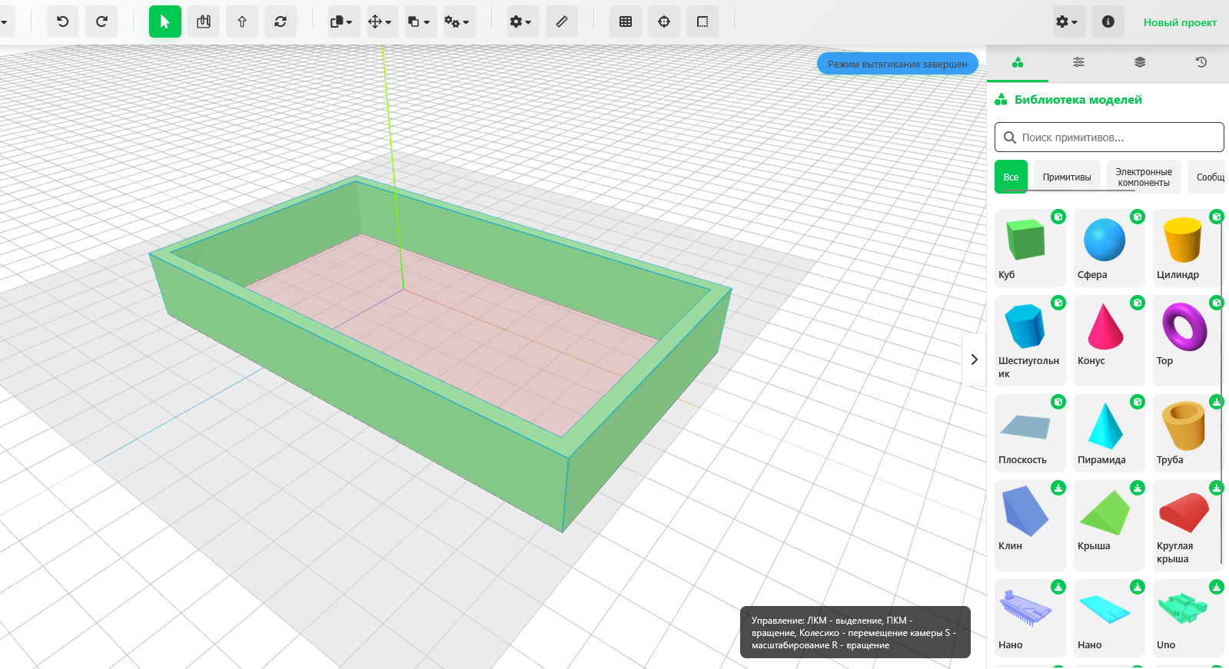Click the undo arrow icon
1229x669 pixels.
point(63,22)
